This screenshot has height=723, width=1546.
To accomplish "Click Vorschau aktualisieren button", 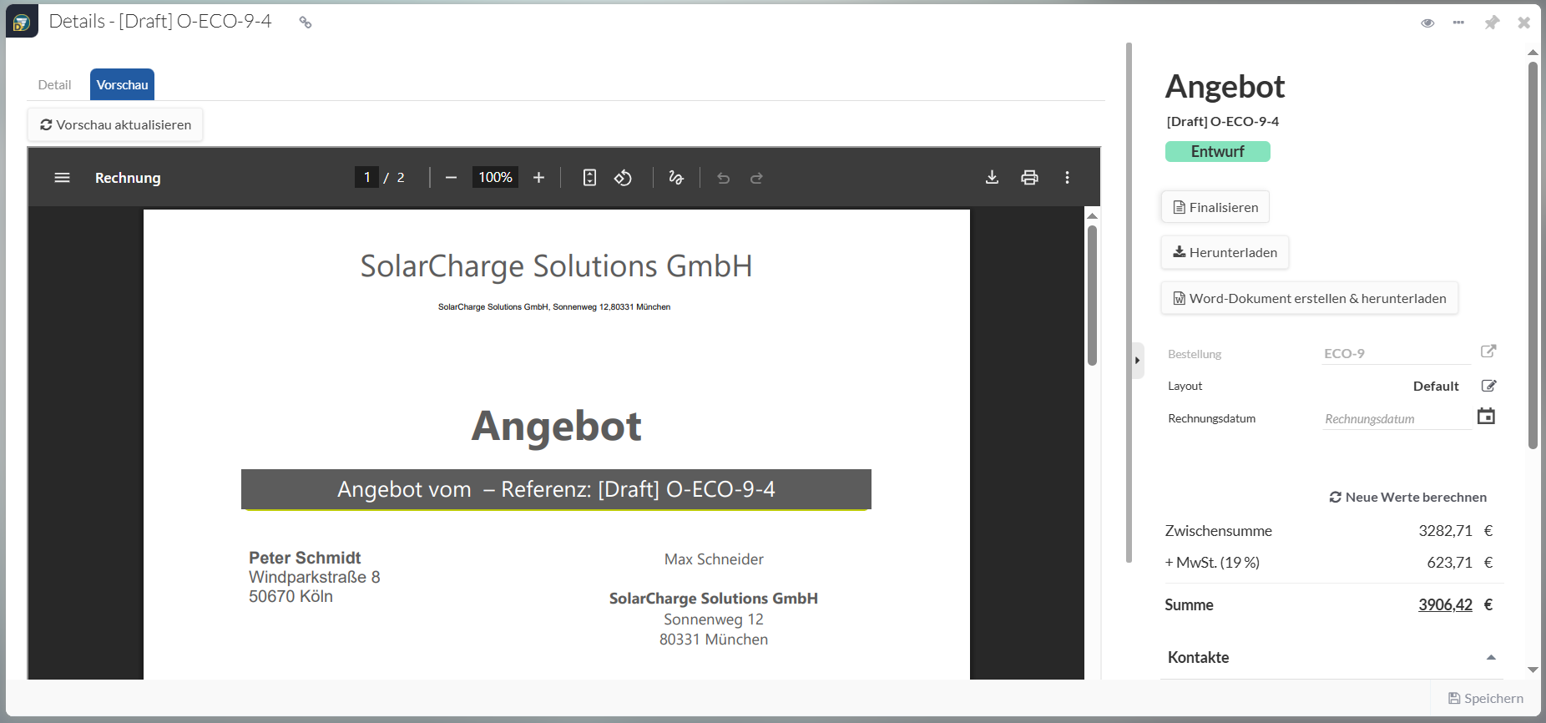I will pyautogui.click(x=115, y=125).
